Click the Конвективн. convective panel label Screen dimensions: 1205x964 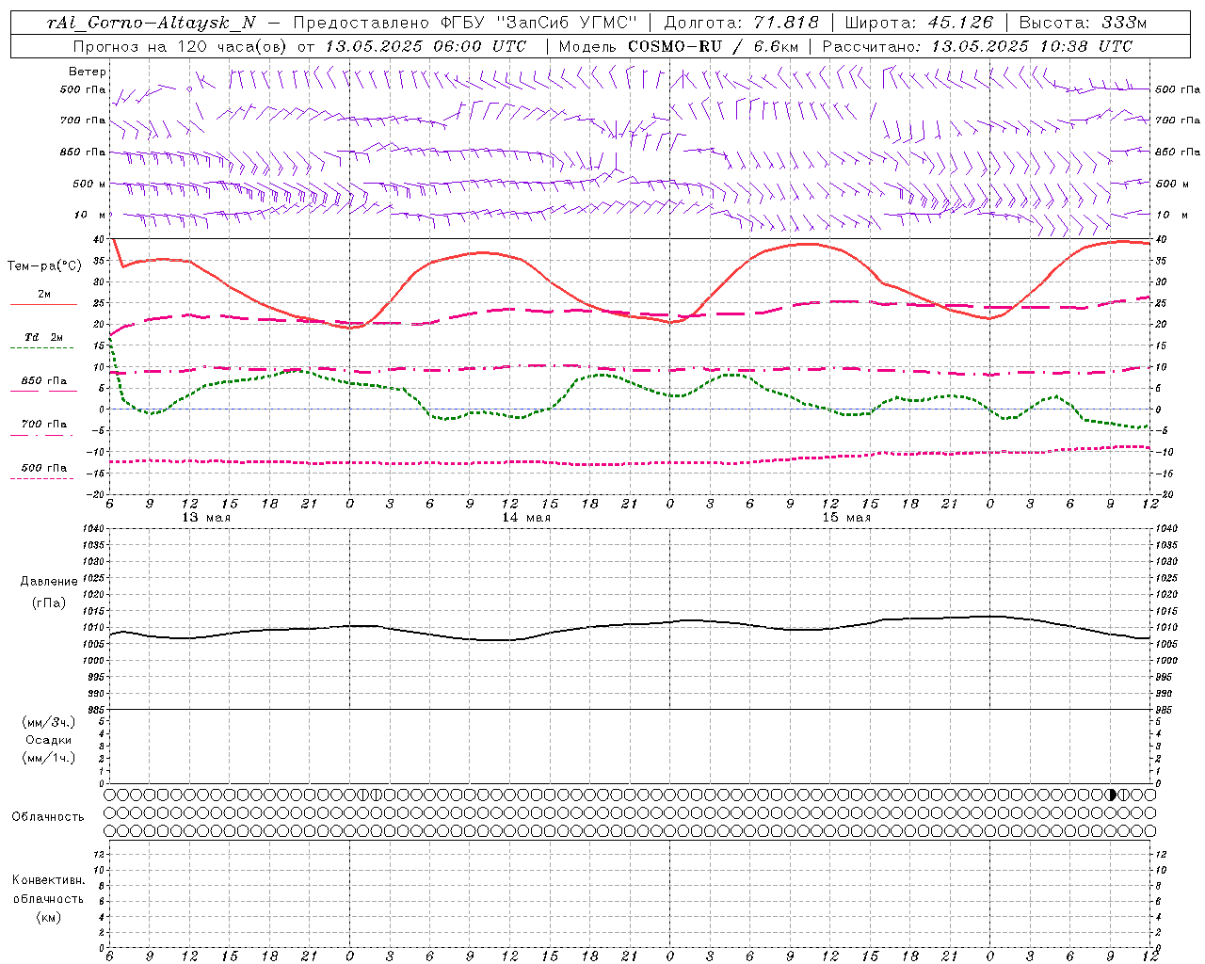point(48,880)
